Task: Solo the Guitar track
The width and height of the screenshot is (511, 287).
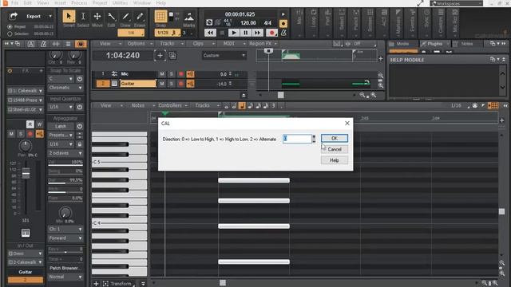Action: click(x=172, y=84)
